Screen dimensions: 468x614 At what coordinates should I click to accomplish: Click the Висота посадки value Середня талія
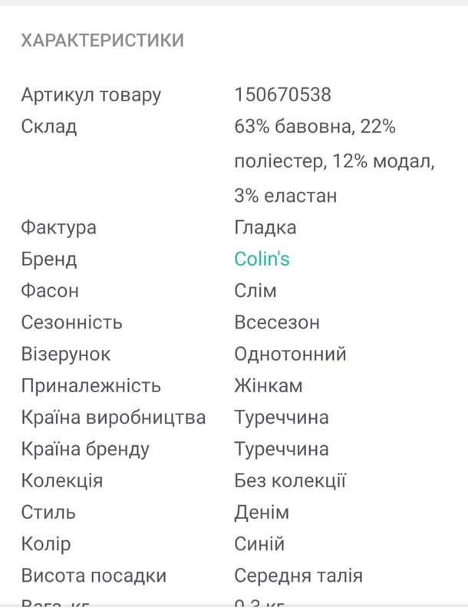coord(298,576)
